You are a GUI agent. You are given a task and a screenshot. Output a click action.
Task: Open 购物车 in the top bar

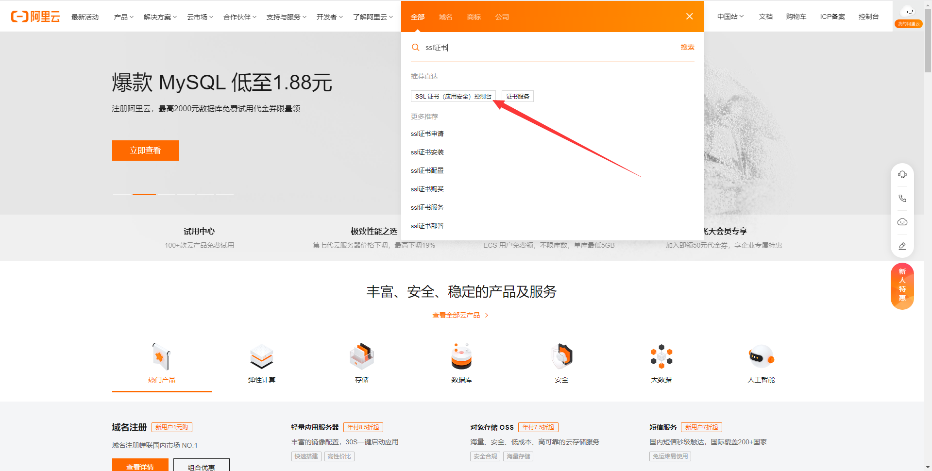tap(796, 17)
